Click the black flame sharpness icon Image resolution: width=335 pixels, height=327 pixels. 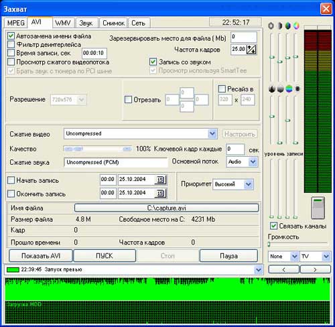[272, 88]
